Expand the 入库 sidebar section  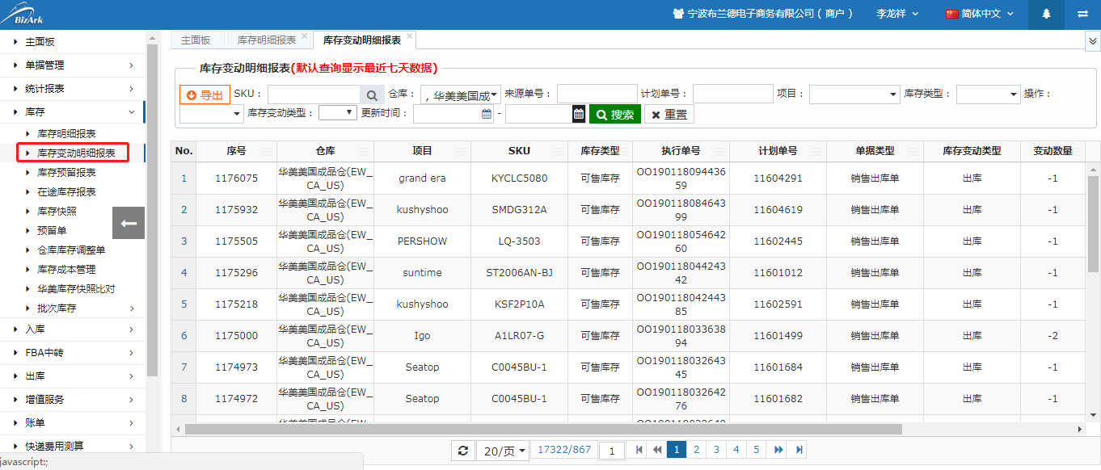(73, 329)
